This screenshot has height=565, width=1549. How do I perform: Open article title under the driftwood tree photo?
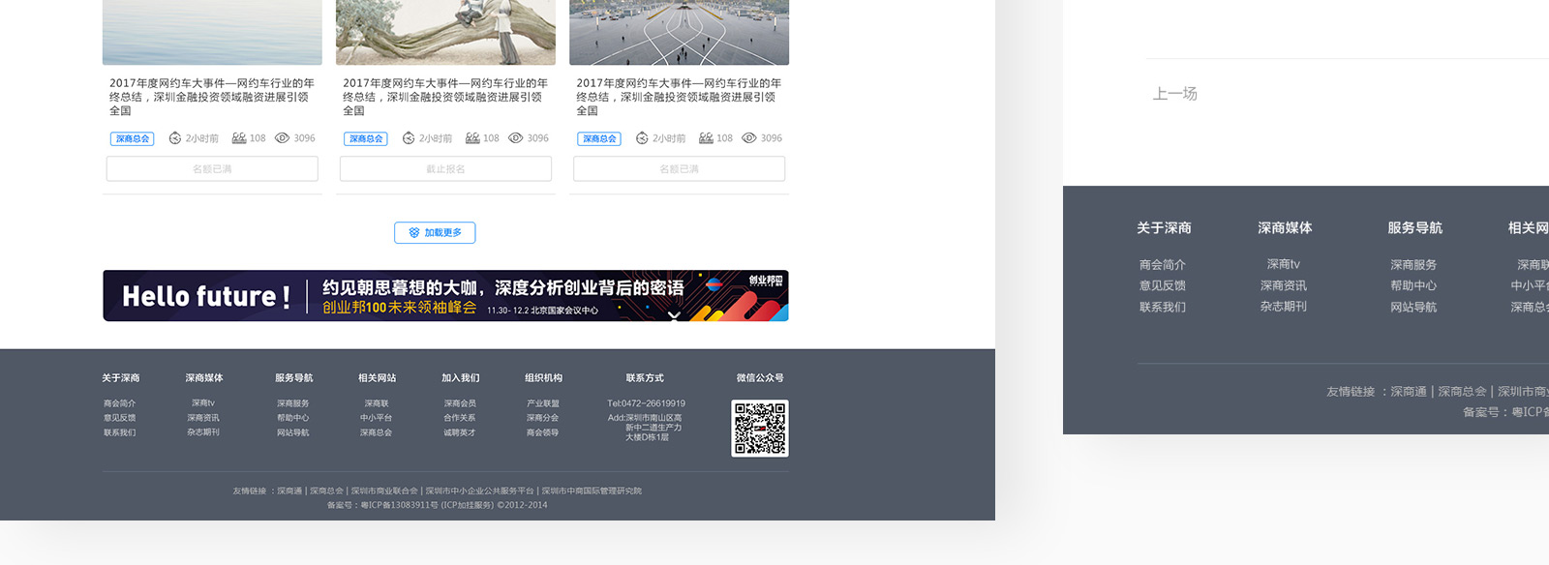445,97
